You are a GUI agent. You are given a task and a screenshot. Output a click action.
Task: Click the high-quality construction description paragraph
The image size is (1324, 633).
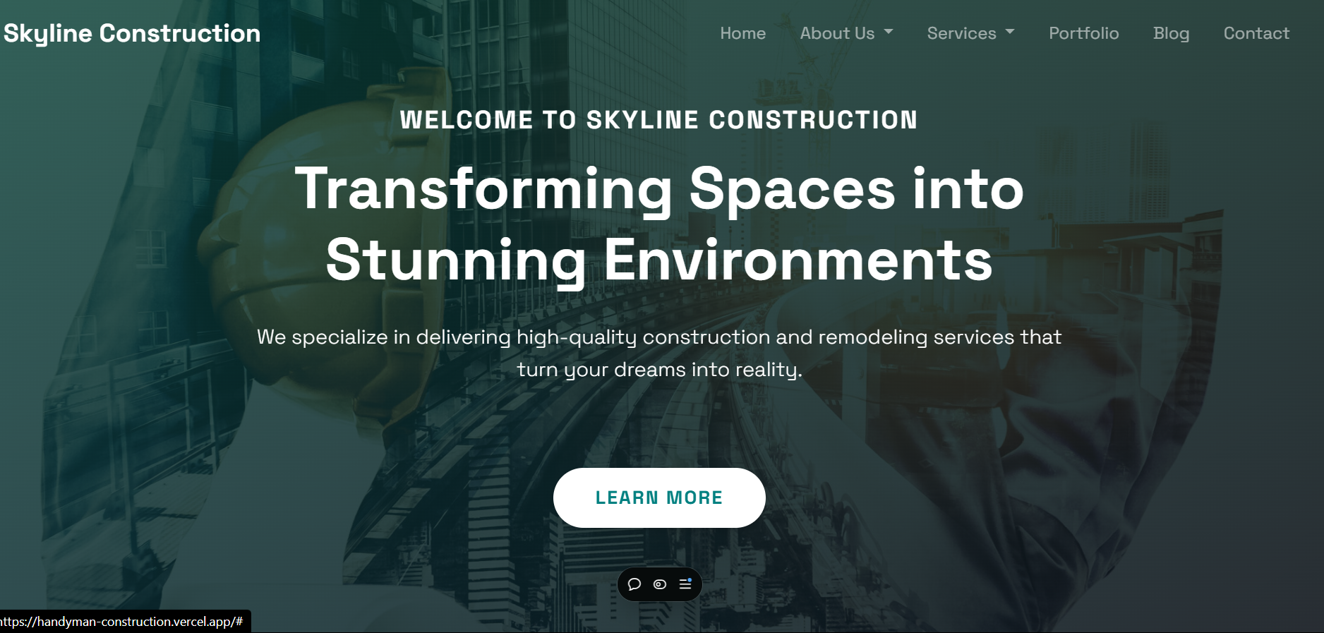(x=658, y=353)
